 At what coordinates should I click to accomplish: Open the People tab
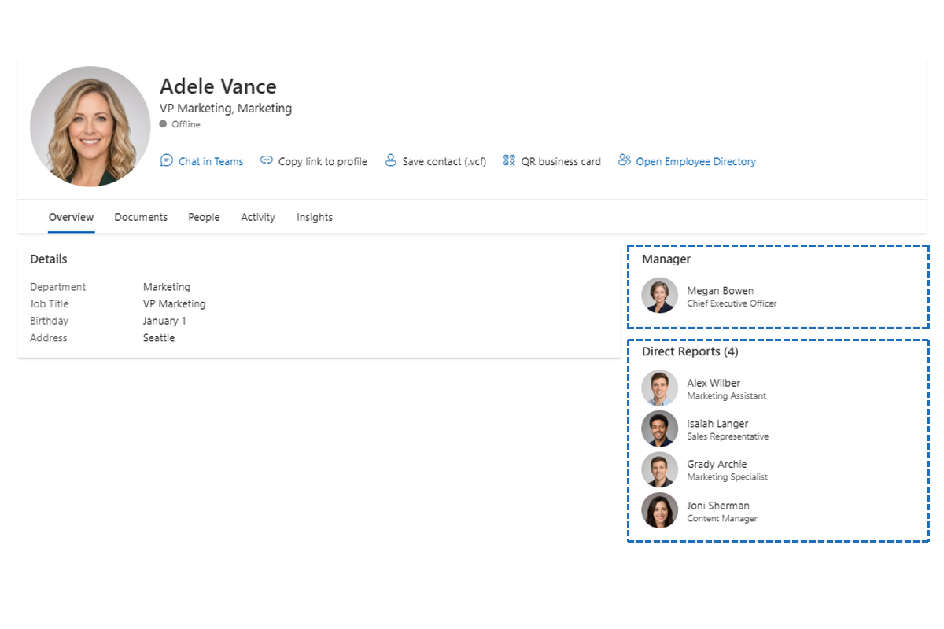(x=204, y=217)
